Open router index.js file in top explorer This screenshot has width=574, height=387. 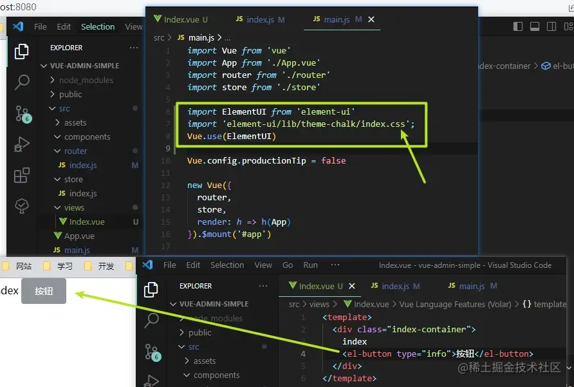pyautogui.click(x=78, y=165)
